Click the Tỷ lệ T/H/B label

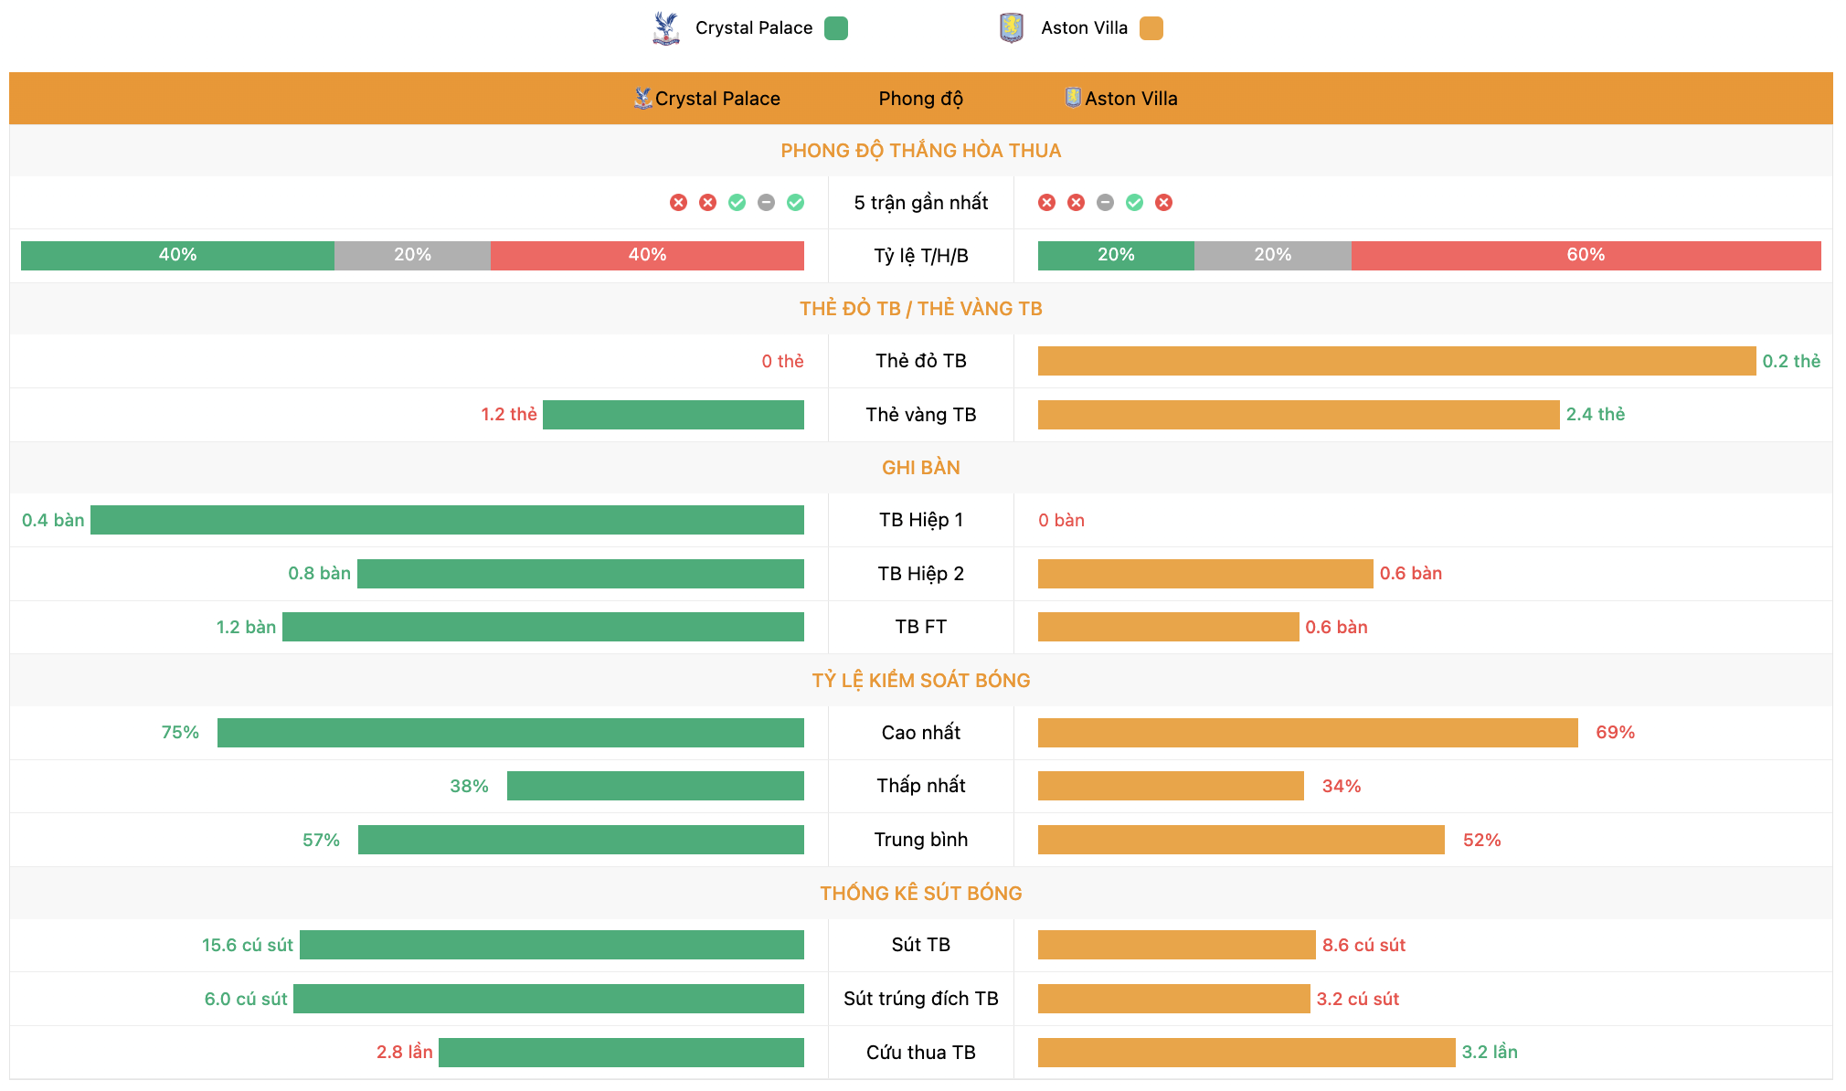[921, 256]
